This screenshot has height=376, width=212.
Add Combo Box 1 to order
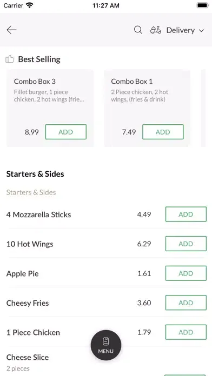click(x=163, y=132)
